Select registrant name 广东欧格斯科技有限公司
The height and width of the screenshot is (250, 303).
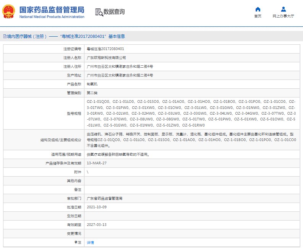click(x=106, y=58)
